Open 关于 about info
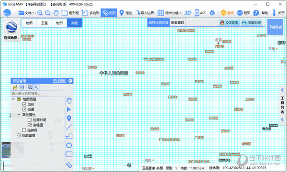This screenshot has height=172, width=287. tap(278, 13)
